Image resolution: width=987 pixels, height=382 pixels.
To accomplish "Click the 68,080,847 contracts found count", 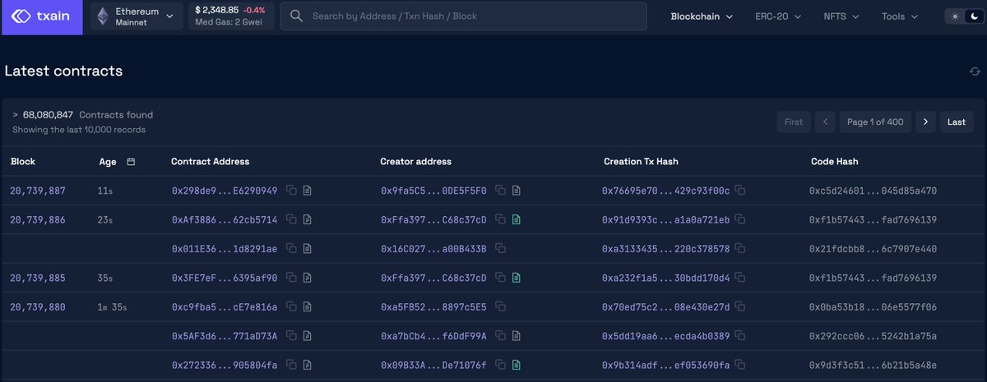I will pyautogui.click(x=48, y=115).
